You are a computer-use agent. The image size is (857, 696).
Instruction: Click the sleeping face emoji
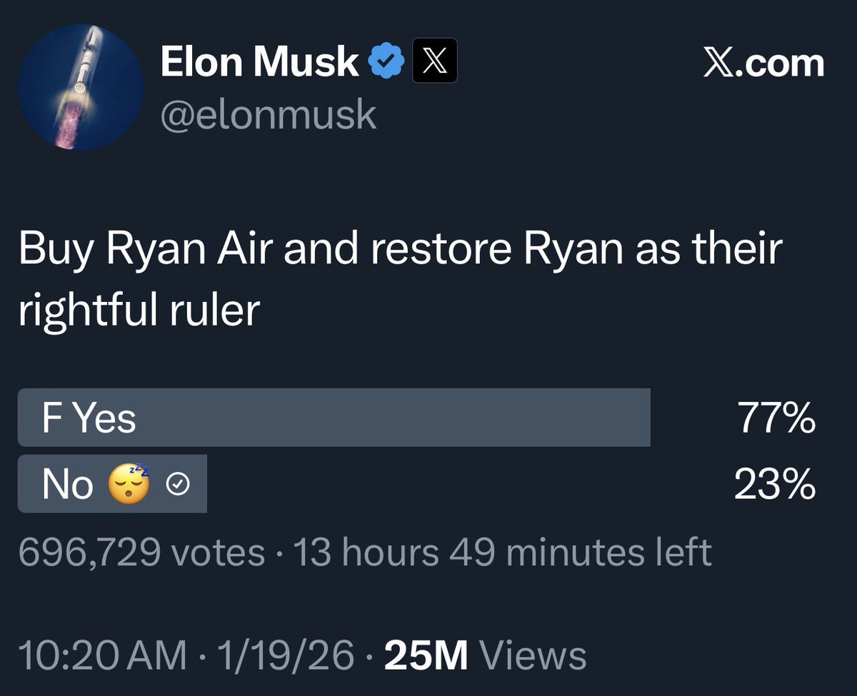pos(129,485)
